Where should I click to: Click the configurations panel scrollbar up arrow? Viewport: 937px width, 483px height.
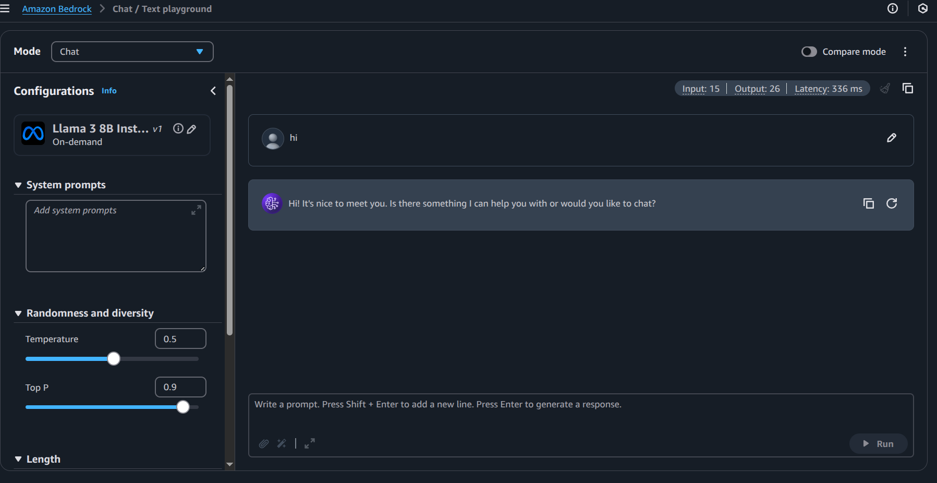(x=229, y=79)
